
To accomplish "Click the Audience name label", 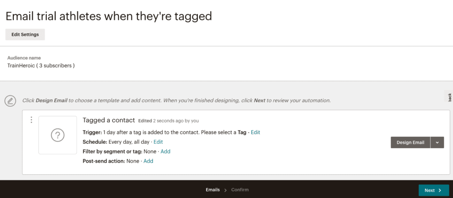I will (24, 58).
